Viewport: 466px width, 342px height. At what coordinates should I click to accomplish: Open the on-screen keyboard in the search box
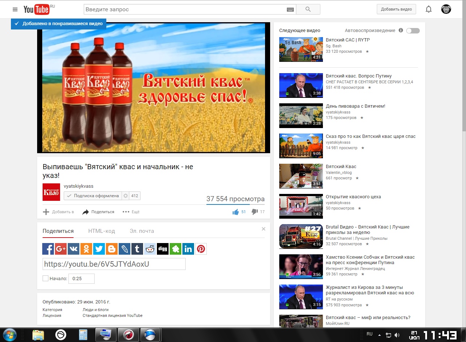tap(290, 9)
